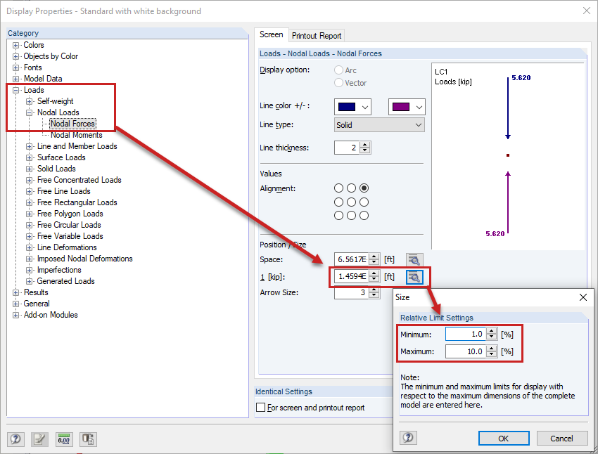This screenshot has height=454, width=598.
Task: Switch to the Printout Report tab
Action: pyautogui.click(x=317, y=35)
